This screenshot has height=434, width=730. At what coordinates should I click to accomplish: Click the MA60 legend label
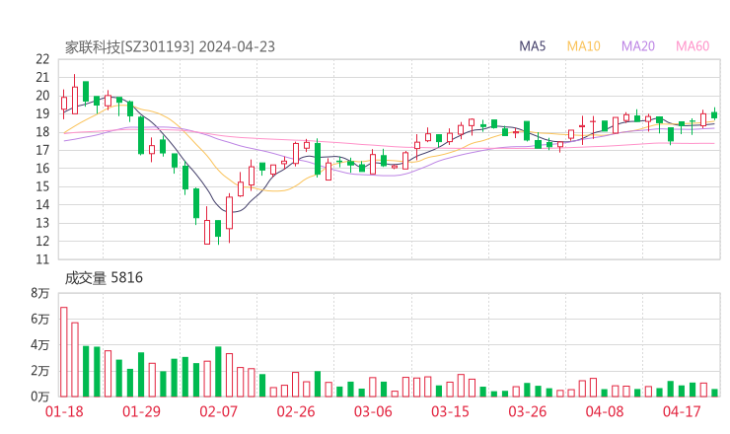pyautogui.click(x=693, y=46)
